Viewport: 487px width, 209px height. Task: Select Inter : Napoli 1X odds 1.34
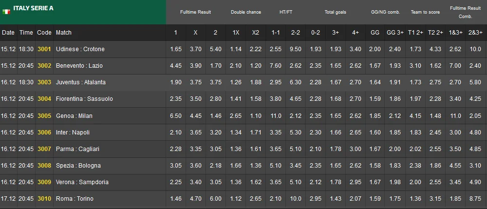(236, 133)
